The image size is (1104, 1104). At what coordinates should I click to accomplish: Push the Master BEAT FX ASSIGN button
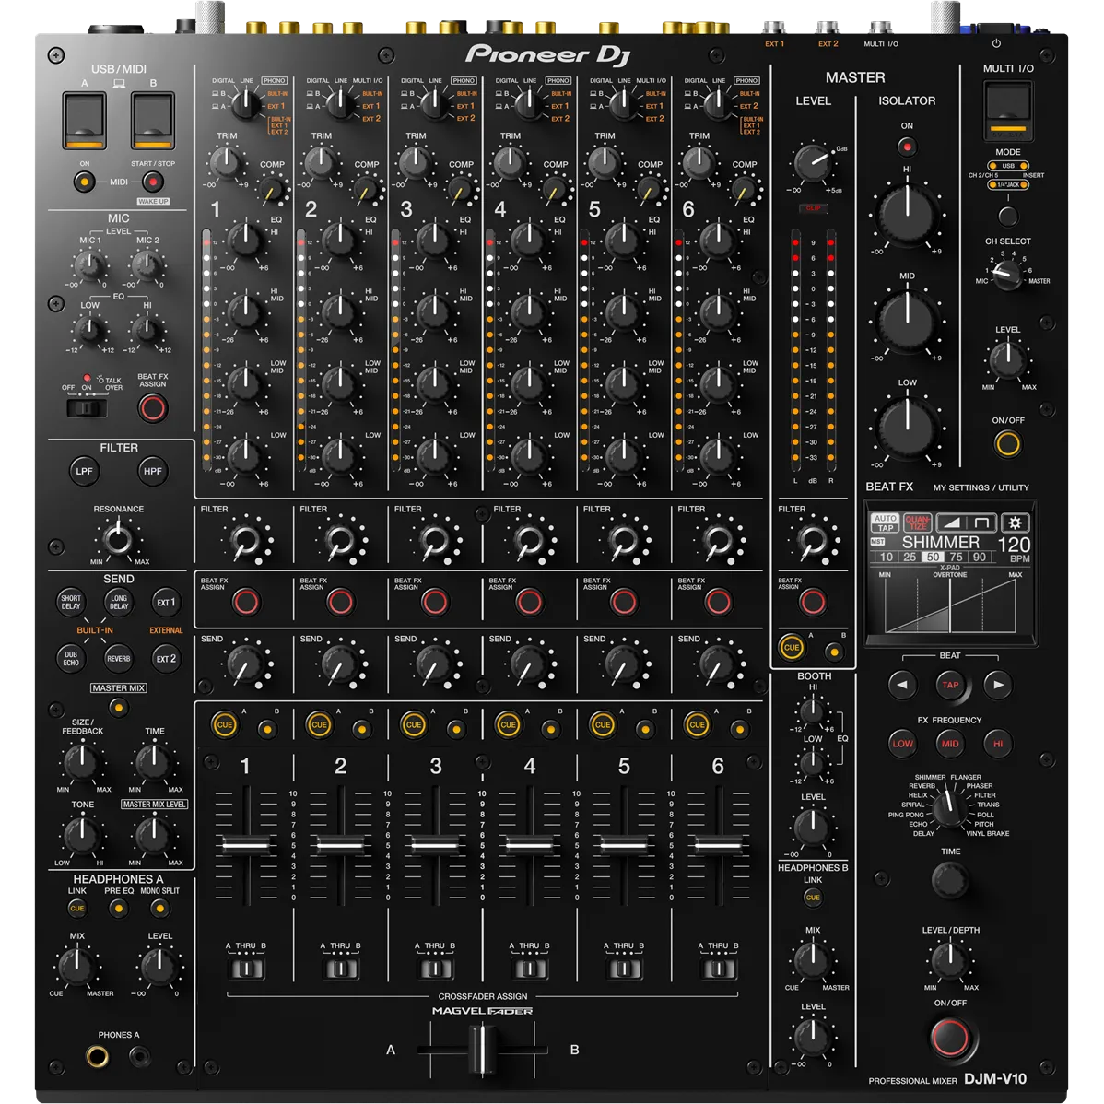(x=812, y=602)
